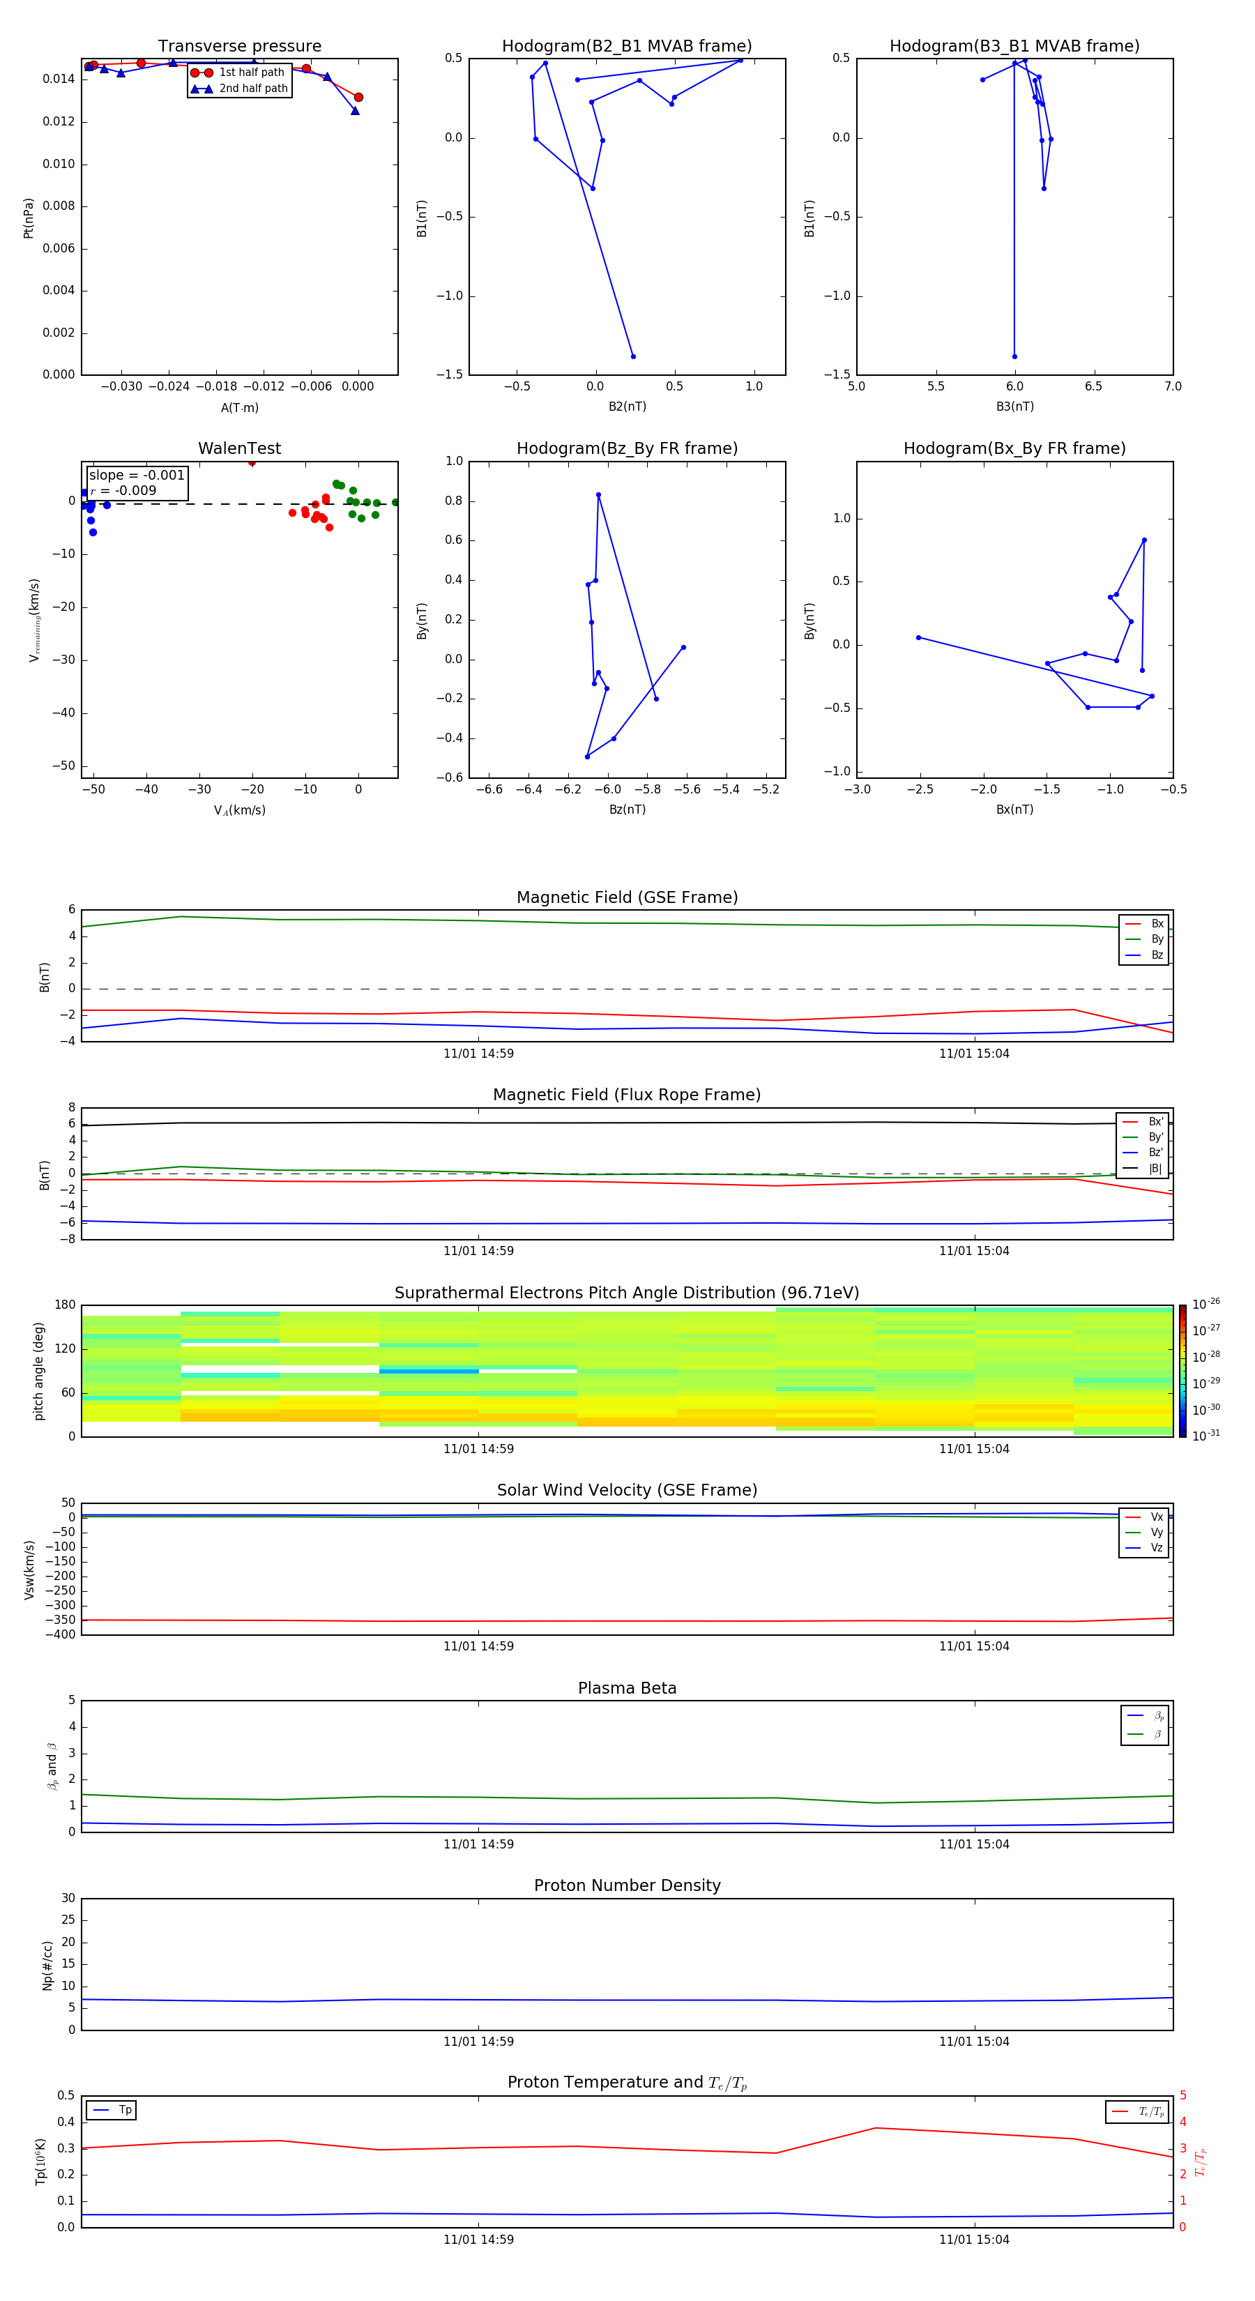
Task: Click the 'Hodogram(Bz_By FR frame)' title
Action: (x=627, y=448)
